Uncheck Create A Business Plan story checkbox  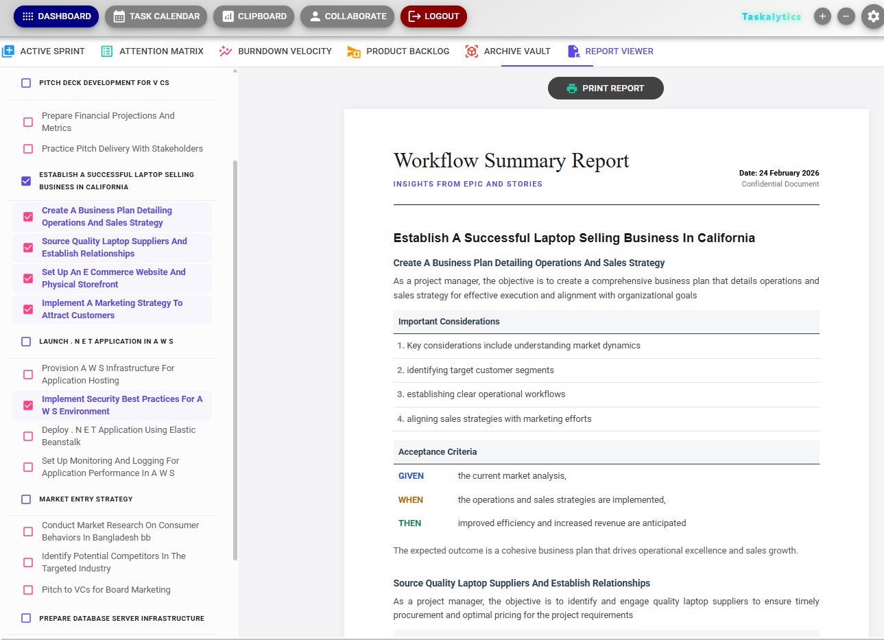click(28, 217)
